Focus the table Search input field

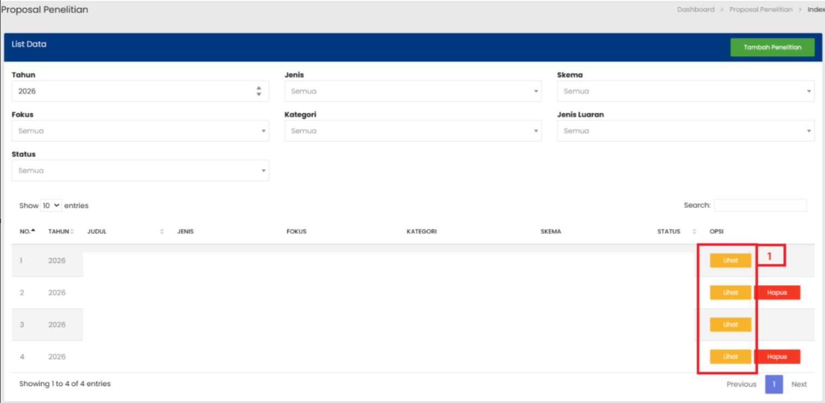(x=760, y=206)
